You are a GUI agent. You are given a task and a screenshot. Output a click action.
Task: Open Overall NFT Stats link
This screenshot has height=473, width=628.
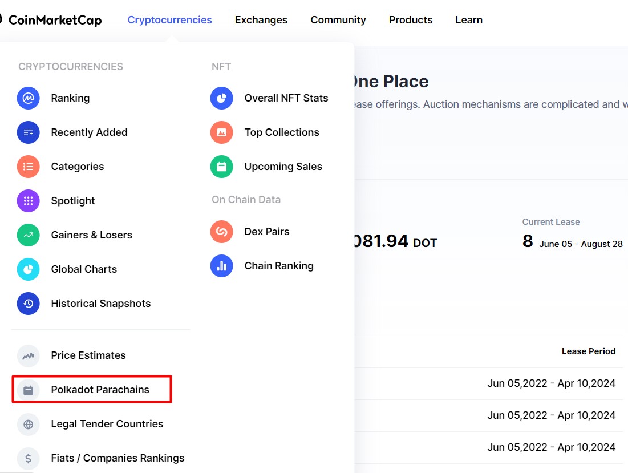tap(286, 98)
